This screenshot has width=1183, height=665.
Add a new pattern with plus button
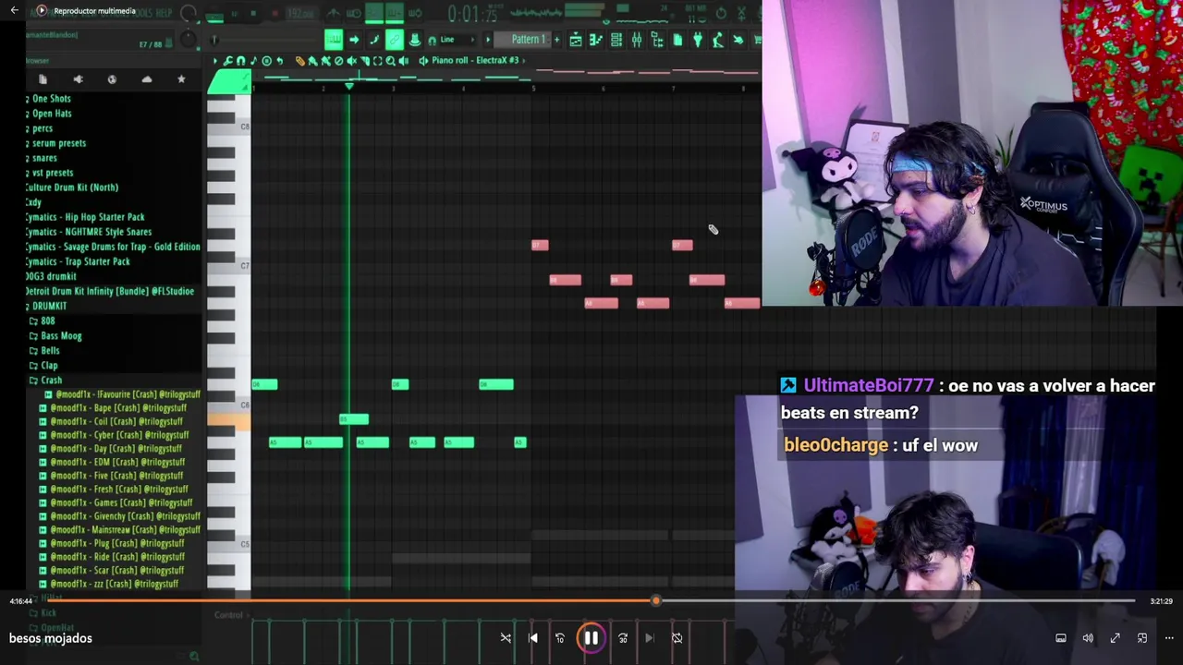tap(556, 40)
